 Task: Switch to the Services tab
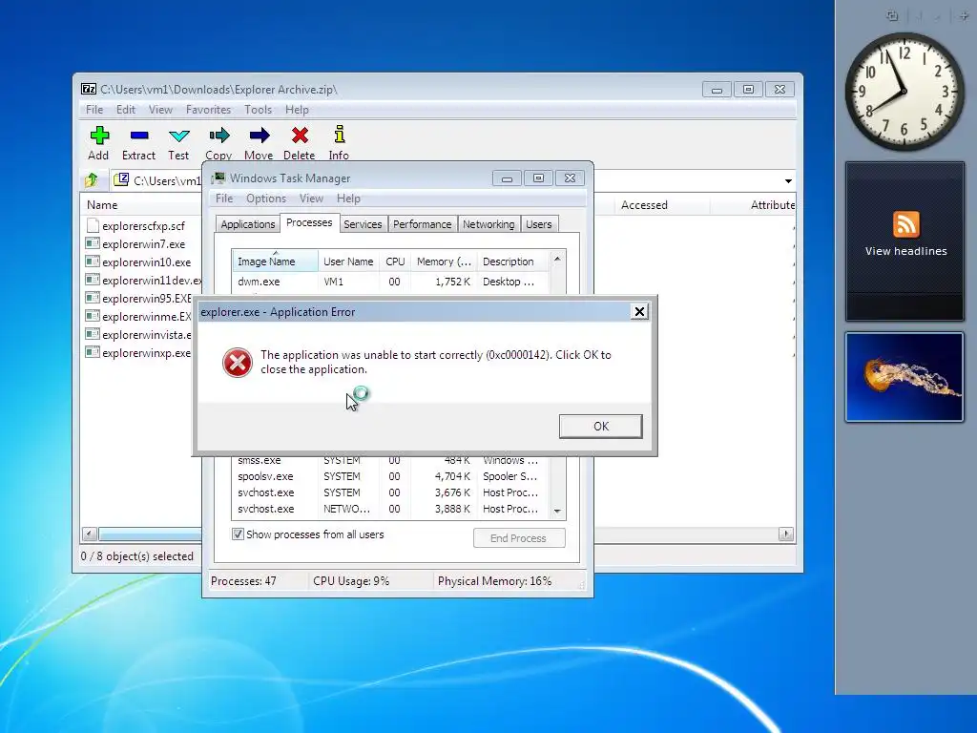coord(363,224)
